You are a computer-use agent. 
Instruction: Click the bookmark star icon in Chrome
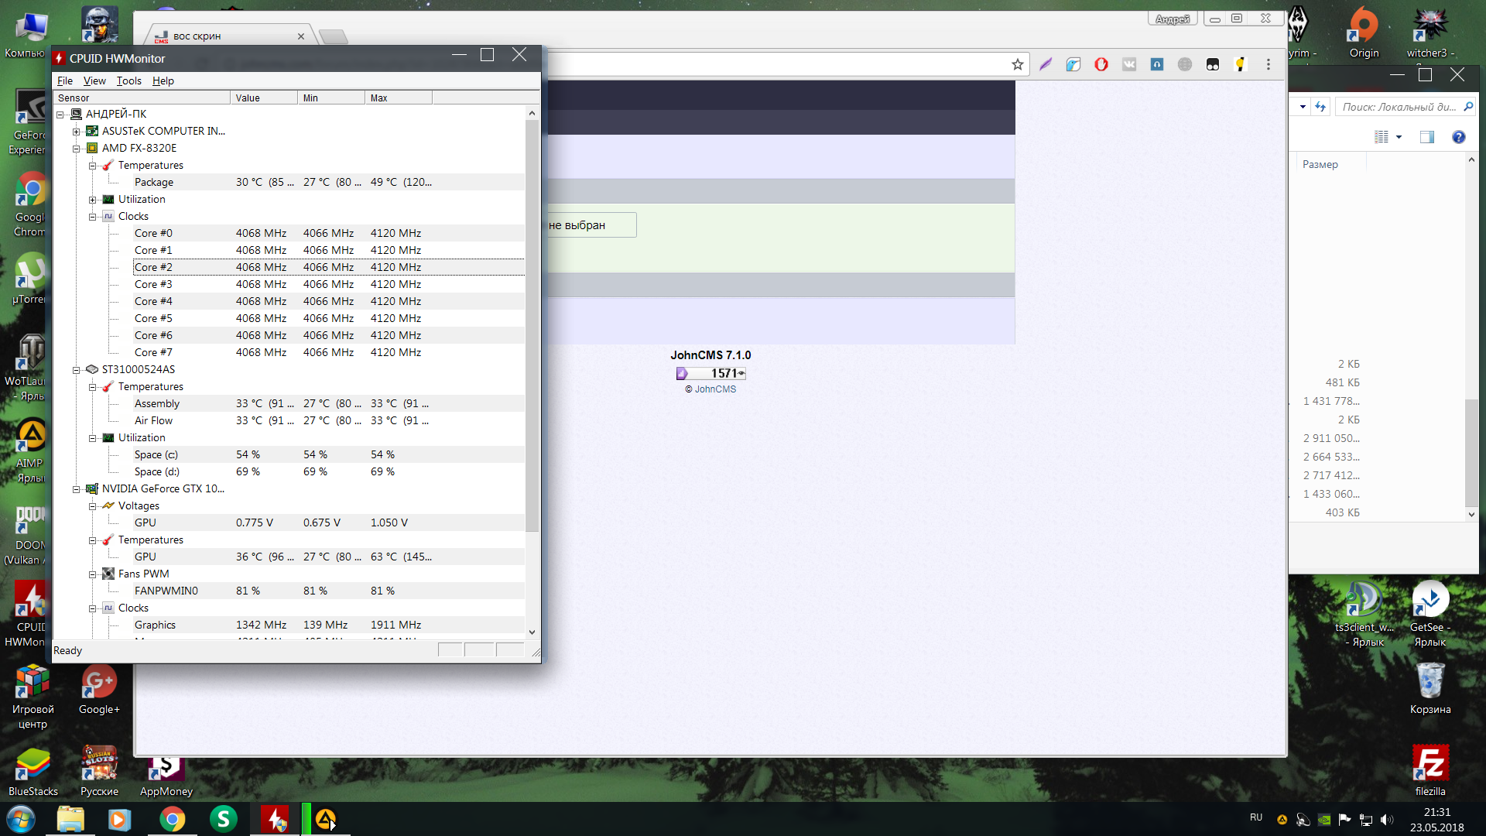click(1017, 65)
